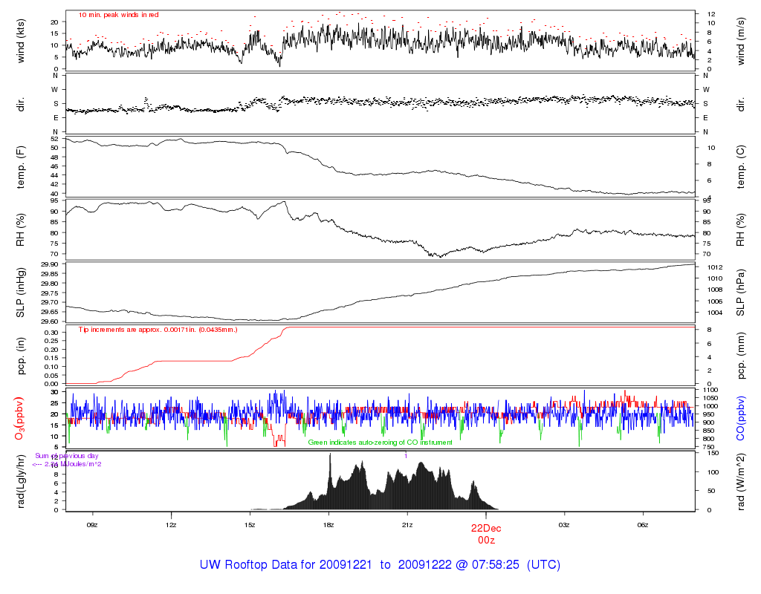761x594 pixels.
Task: Click the 'wind (kts)' left axis label
Action: tap(20, 41)
